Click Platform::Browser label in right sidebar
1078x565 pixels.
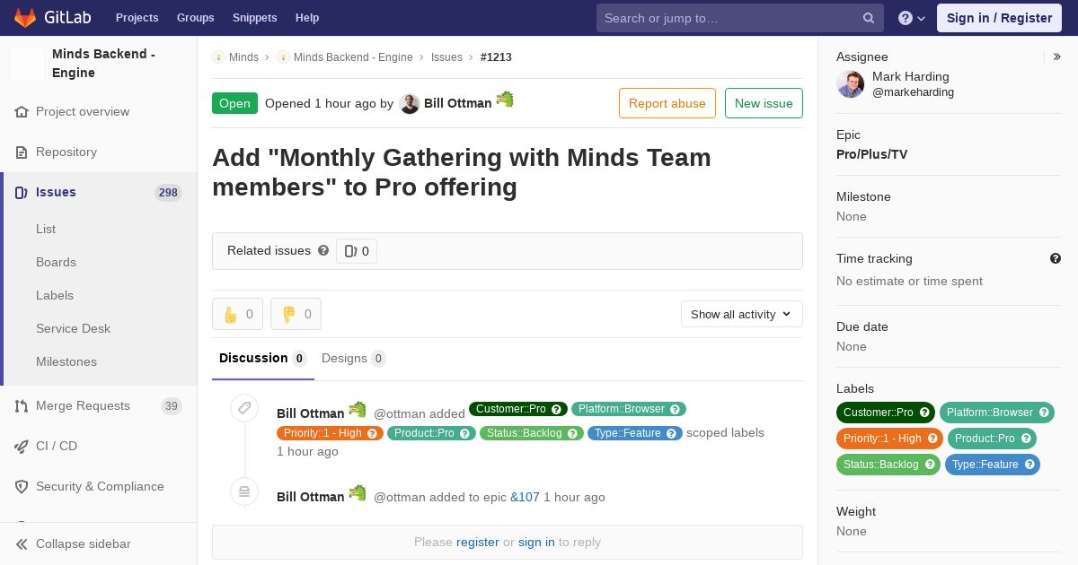[989, 413]
